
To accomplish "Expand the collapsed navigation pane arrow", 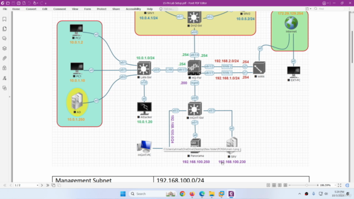I will 9,97.
